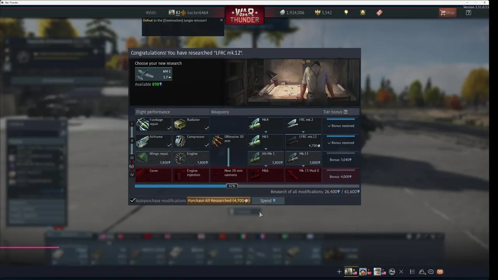Open the chat speech bubble icon
This screenshot has height=280, width=498.
coord(431,272)
